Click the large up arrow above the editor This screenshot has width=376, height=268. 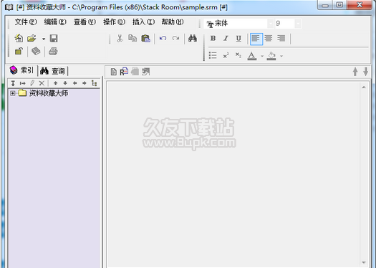pyautogui.click(x=355, y=72)
